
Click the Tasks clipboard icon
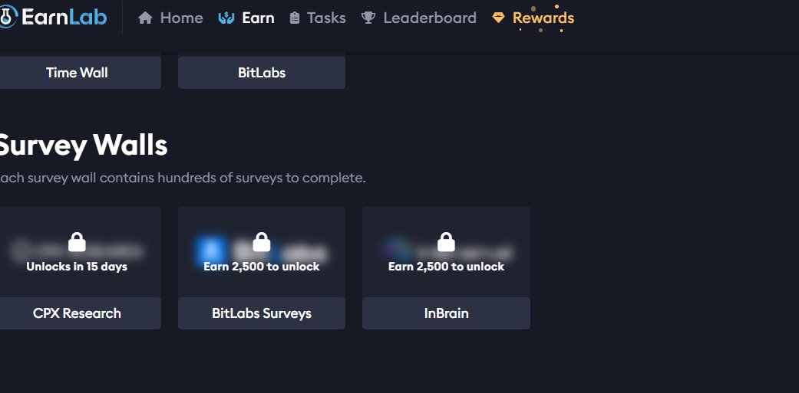click(295, 18)
